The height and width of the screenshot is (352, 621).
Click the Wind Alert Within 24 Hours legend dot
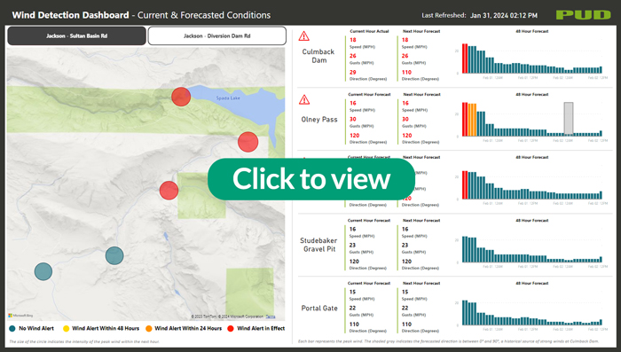pos(148,328)
